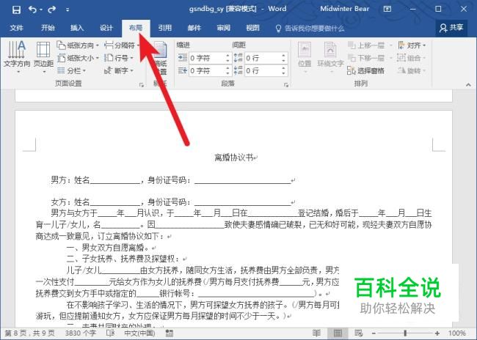Open 分栏 columns dropdown
The height and width of the screenshot is (340, 477).
(71, 71)
